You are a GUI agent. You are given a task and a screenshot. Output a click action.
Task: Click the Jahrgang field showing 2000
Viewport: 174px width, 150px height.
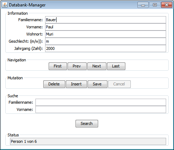(106, 48)
